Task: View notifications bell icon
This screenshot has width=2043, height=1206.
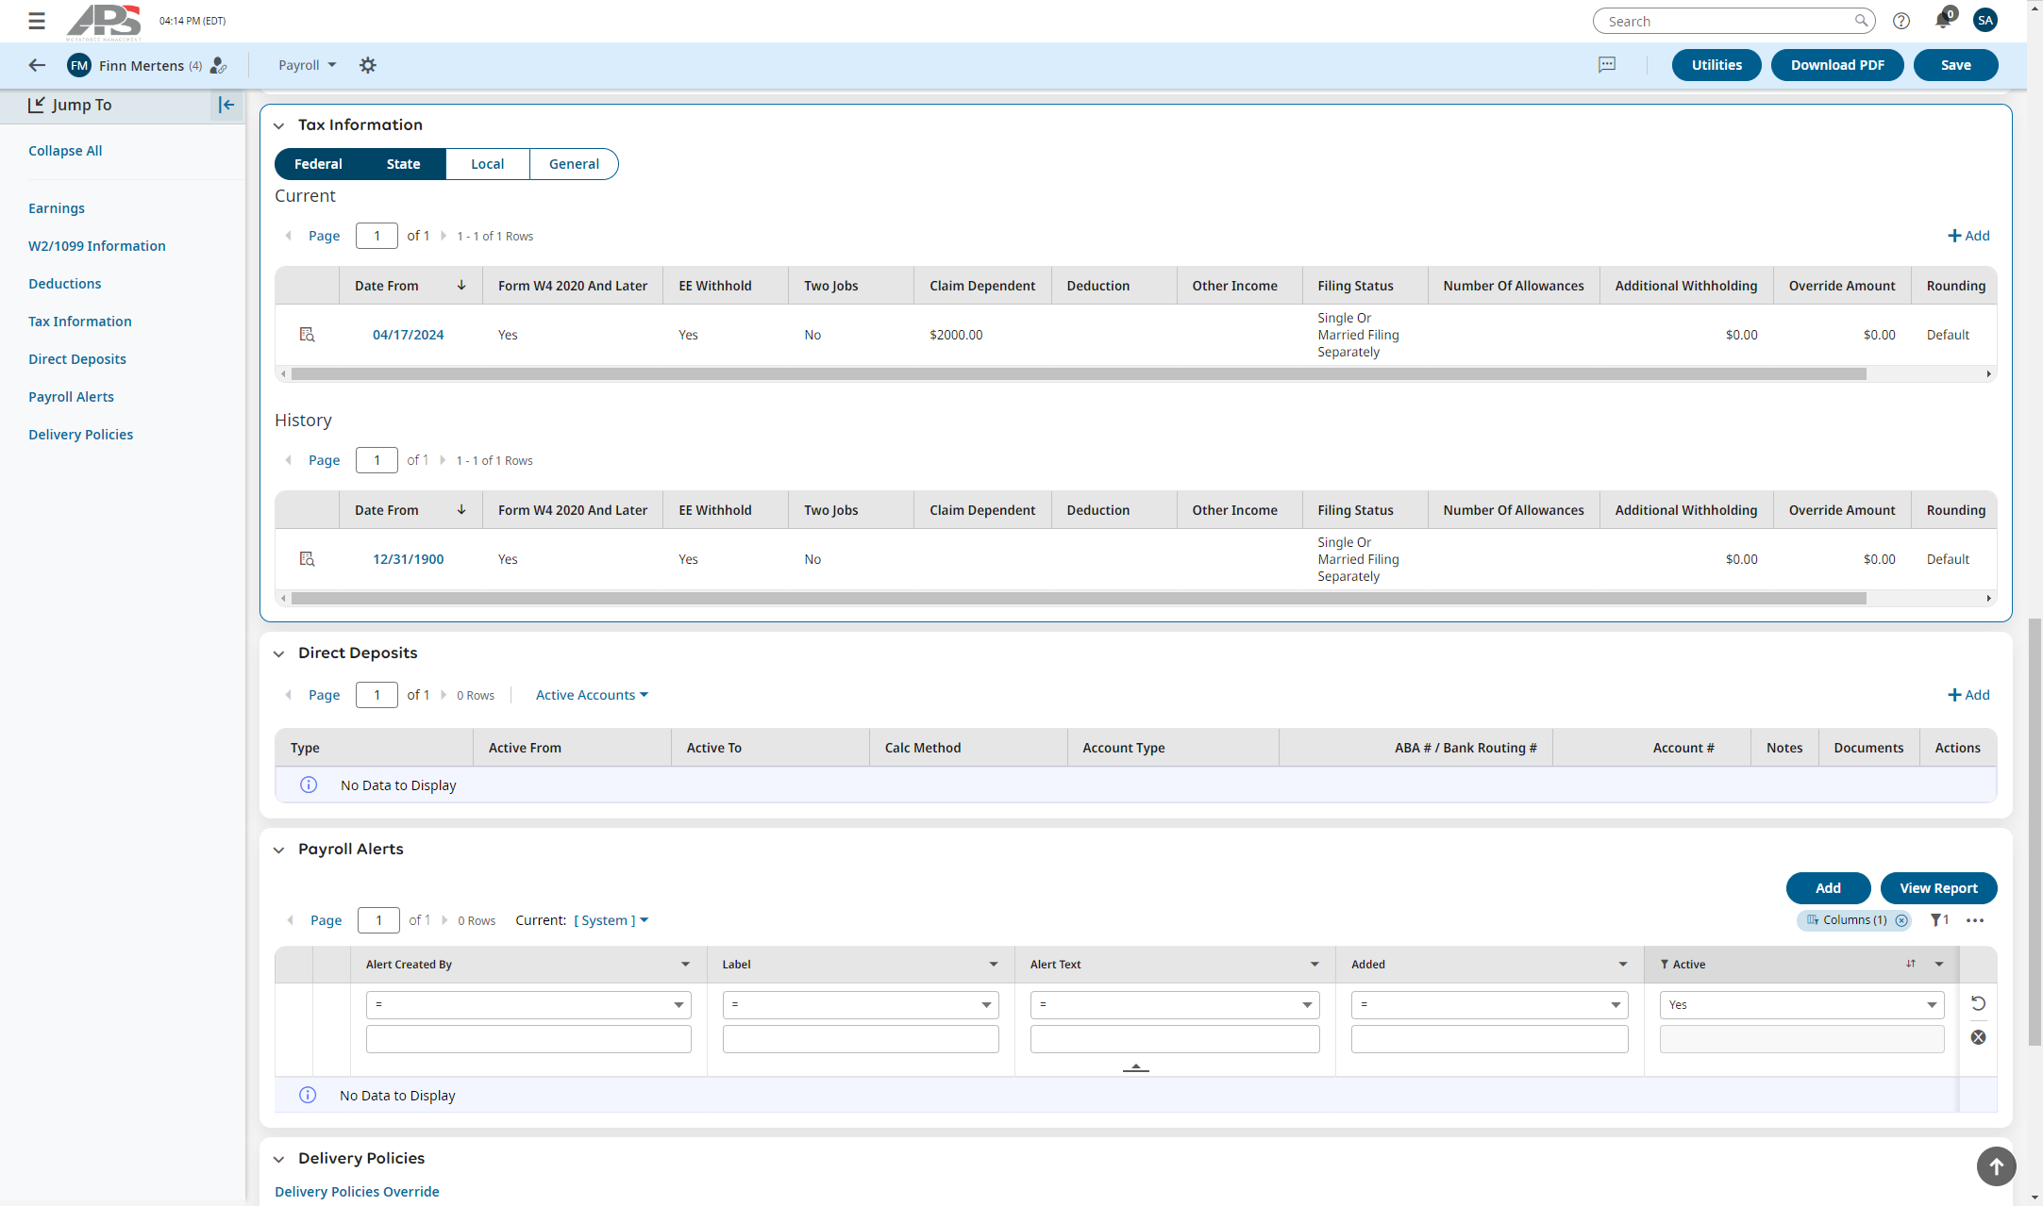Action: (x=1942, y=21)
